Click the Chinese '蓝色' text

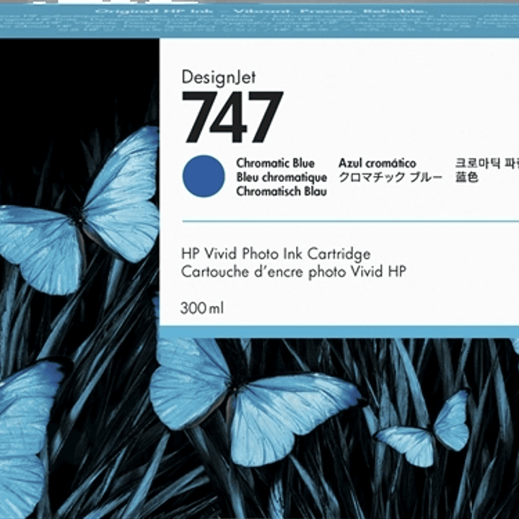click(x=466, y=178)
